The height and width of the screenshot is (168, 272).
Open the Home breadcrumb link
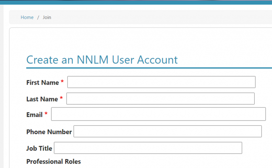[x=27, y=17]
